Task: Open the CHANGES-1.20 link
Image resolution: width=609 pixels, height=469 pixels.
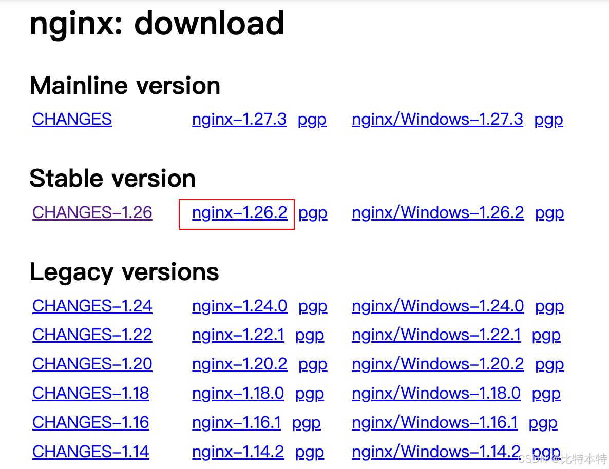Action: pos(92,364)
